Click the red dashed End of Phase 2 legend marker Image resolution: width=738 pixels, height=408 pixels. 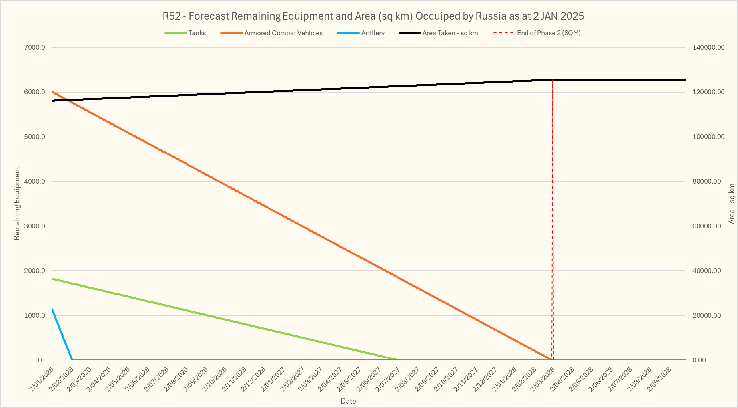(x=503, y=33)
